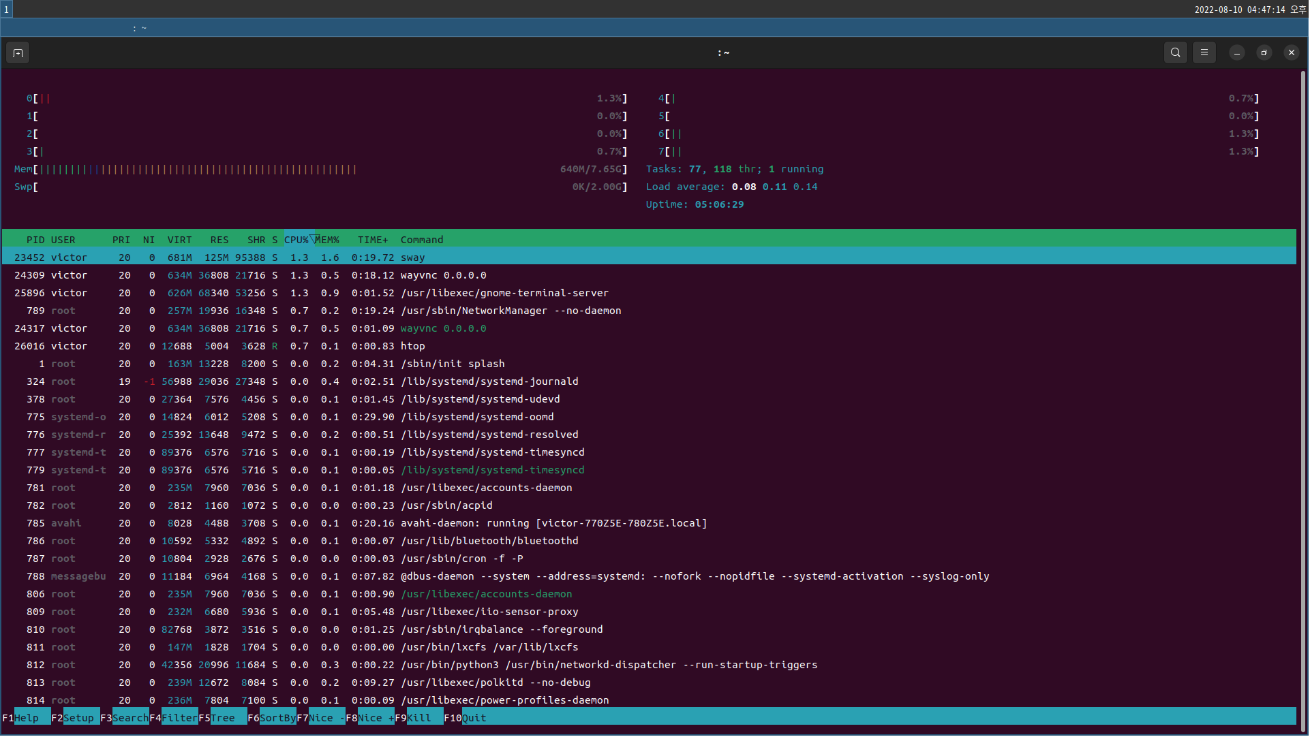The image size is (1310, 737).
Task: Select workspace 1 indicator in top bar
Action: click(6, 10)
